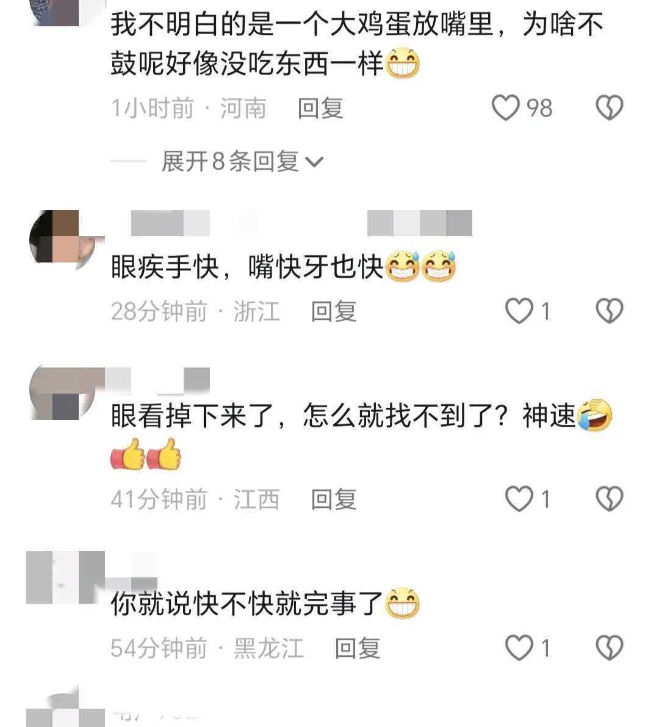
Task: Dislike the Jiangxi comment
Action: point(610,499)
